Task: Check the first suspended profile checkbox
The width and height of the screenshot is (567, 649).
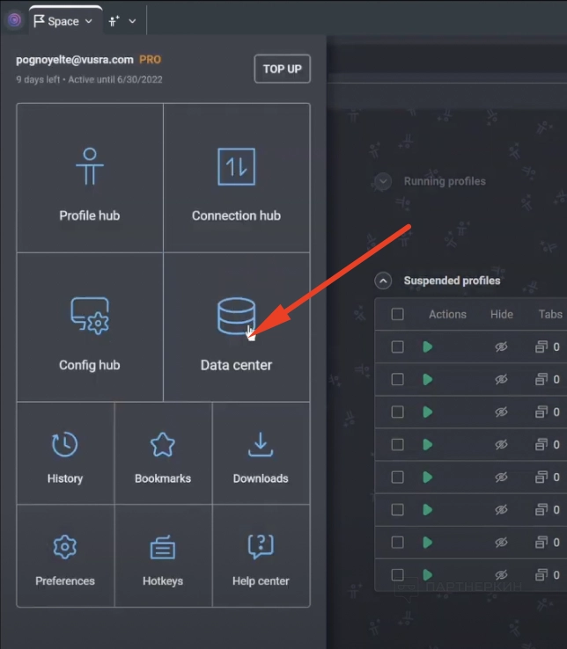Action: point(398,347)
